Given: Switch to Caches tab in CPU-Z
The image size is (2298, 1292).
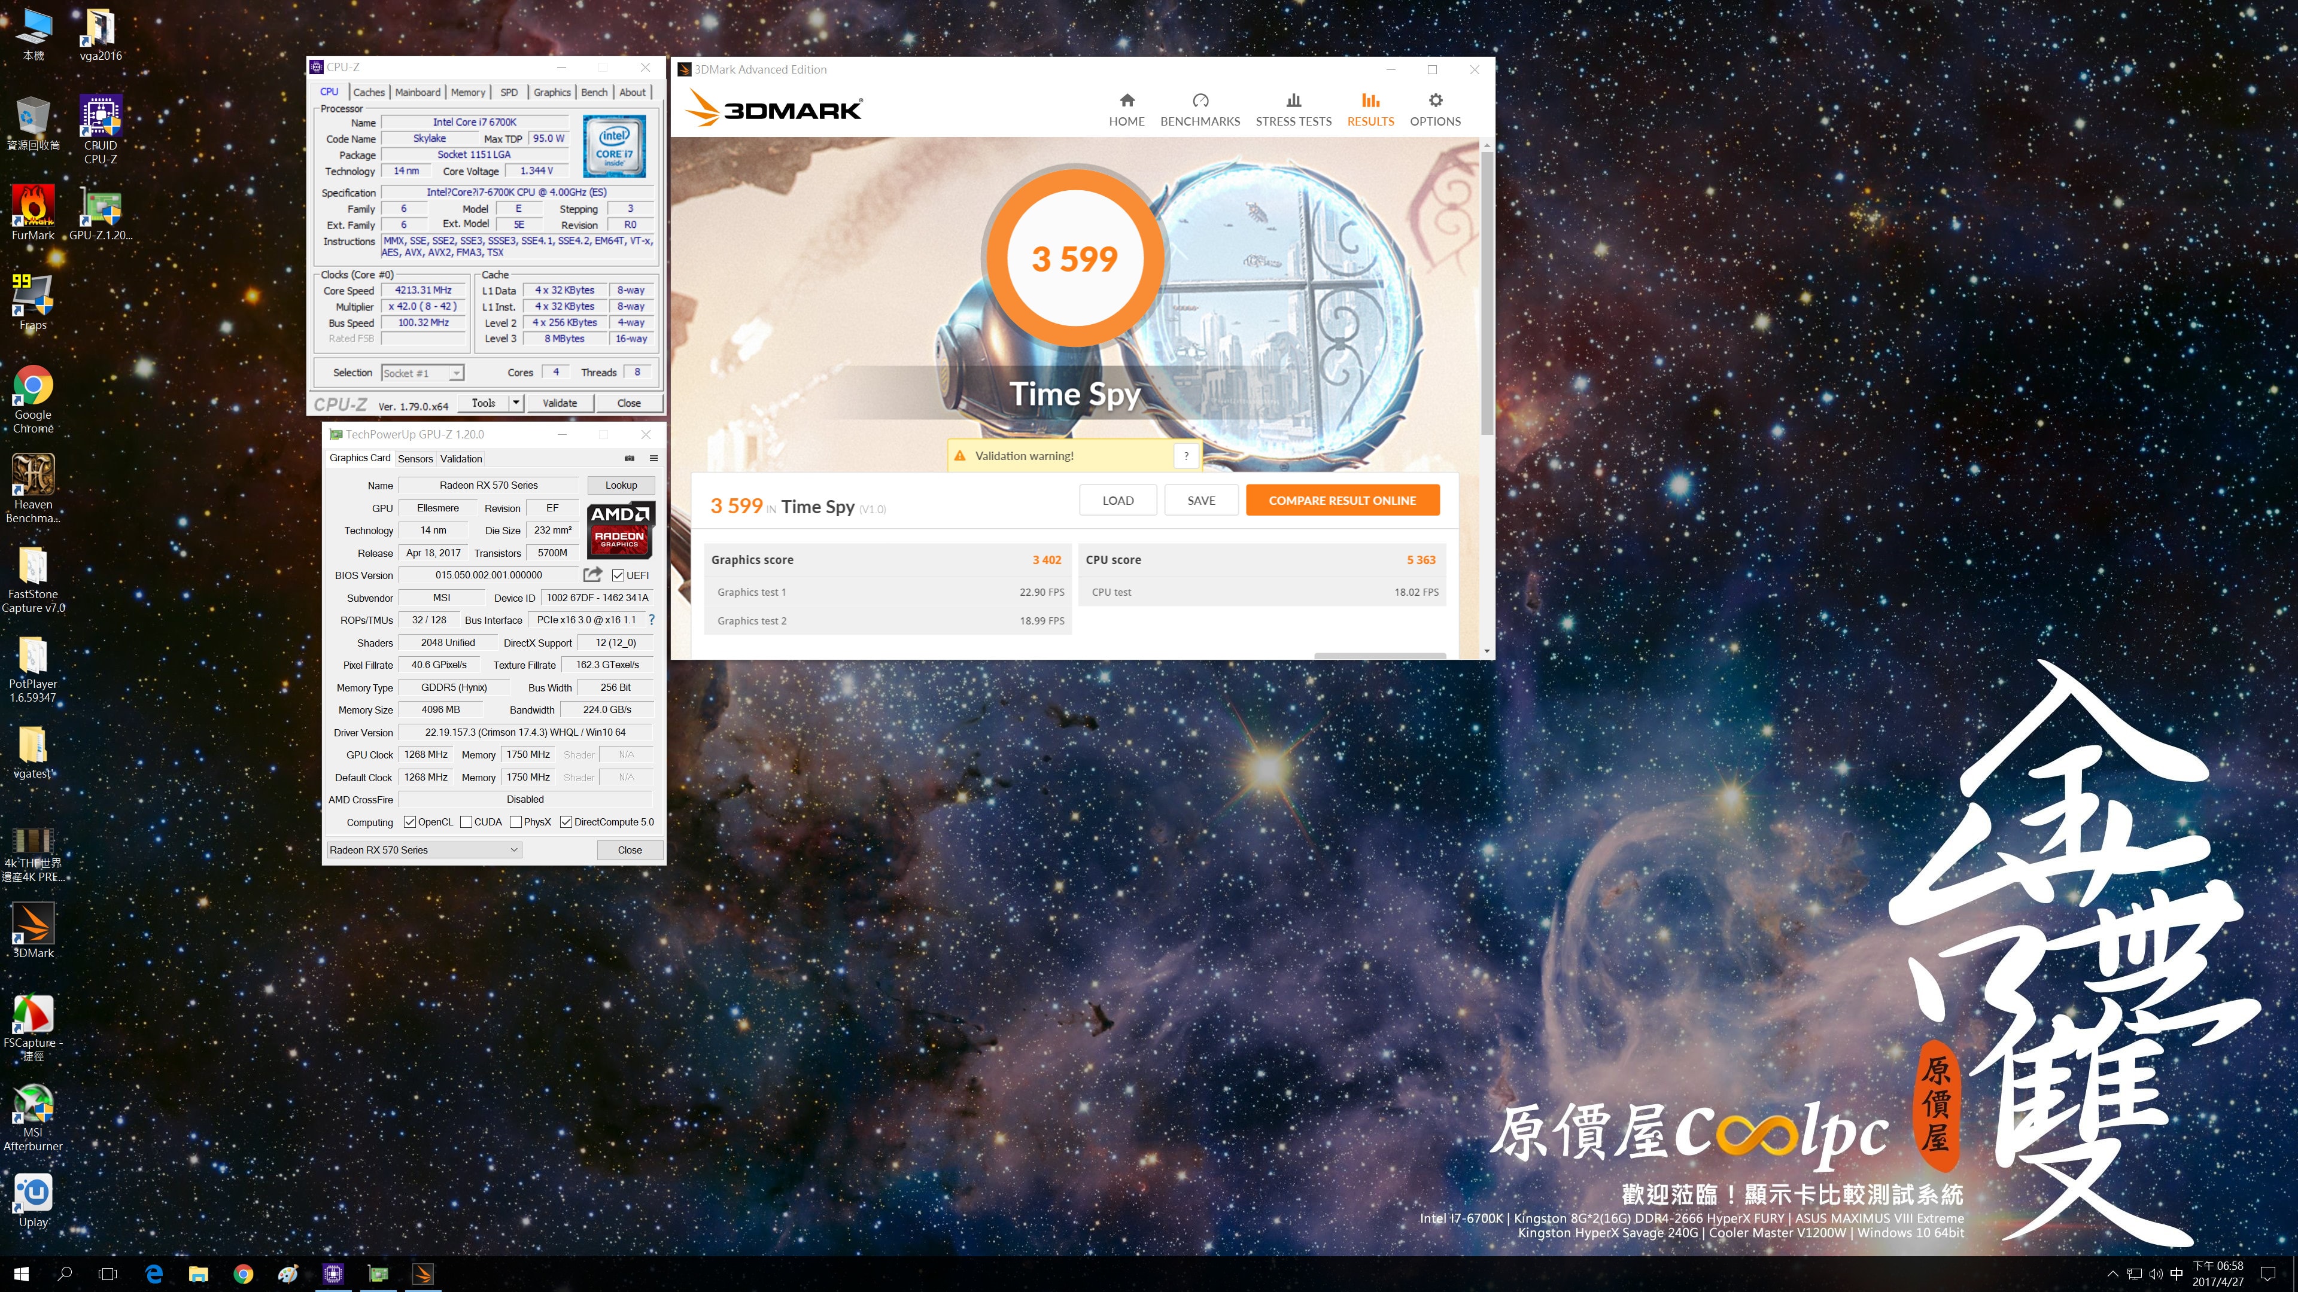Looking at the screenshot, I should pyautogui.click(x=369, y=92).
